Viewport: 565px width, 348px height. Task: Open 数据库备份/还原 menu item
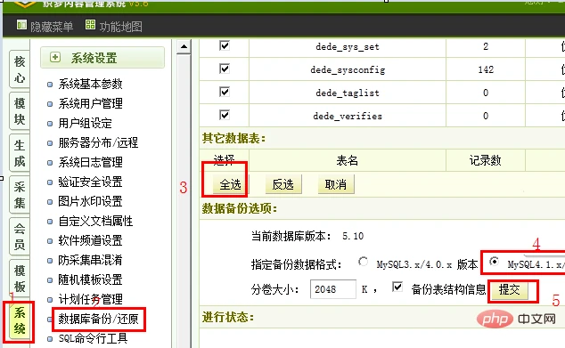[x=98, y=319]
